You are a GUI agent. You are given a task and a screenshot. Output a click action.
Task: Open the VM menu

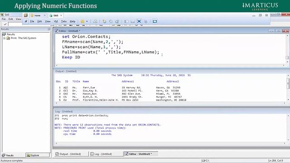56,21
